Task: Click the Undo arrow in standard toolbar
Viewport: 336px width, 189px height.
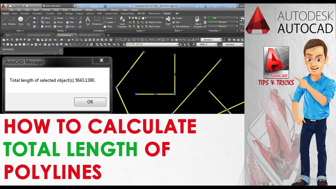Action: coord(55,40)
